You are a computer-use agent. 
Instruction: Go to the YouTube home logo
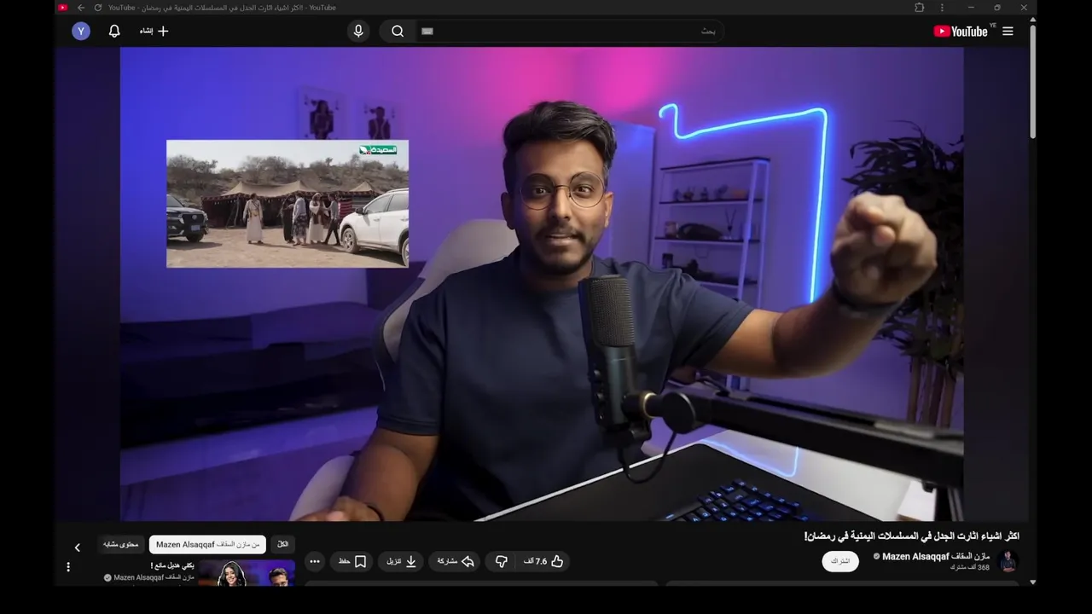tap(961, 32)
